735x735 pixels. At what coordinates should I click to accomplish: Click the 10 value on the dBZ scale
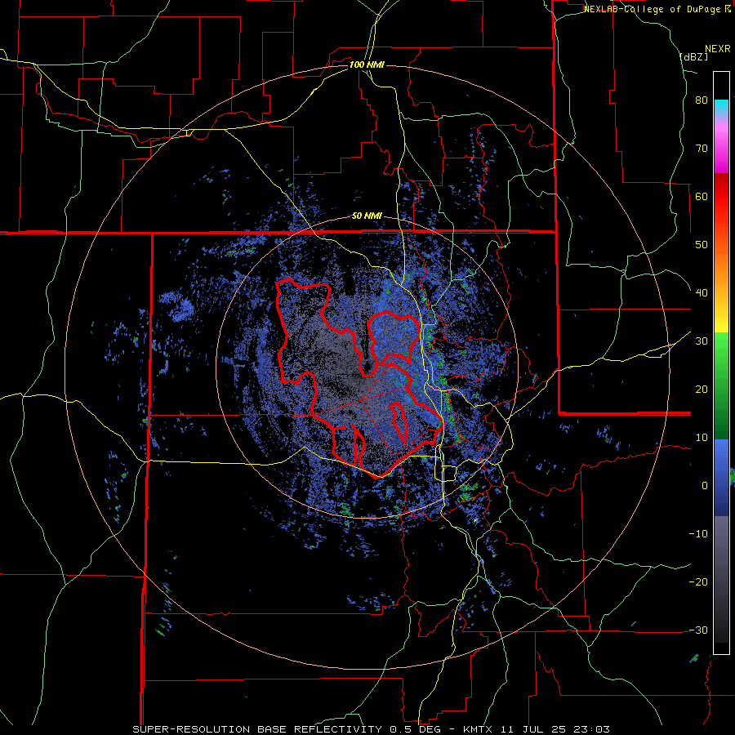[x=702, y=438]
